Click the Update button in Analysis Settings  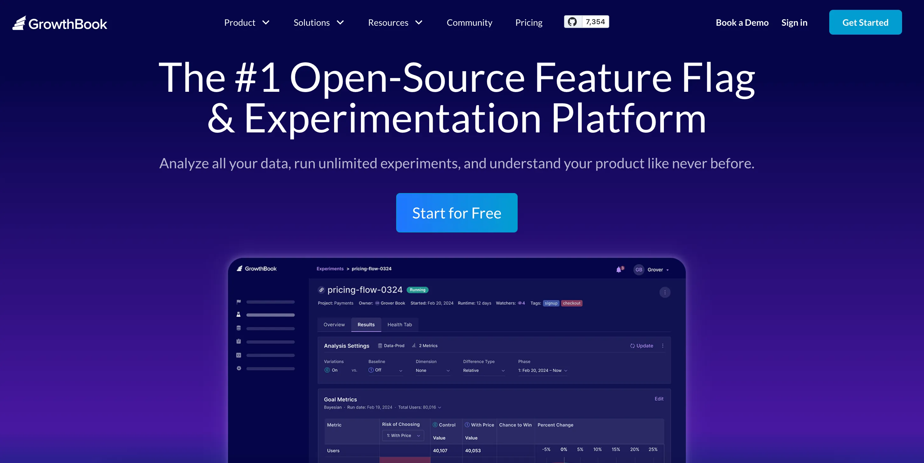(x=642, y=346)
